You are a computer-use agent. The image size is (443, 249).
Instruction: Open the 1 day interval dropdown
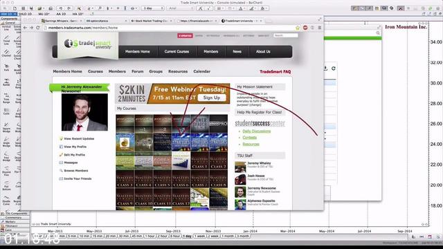[152, 8]
